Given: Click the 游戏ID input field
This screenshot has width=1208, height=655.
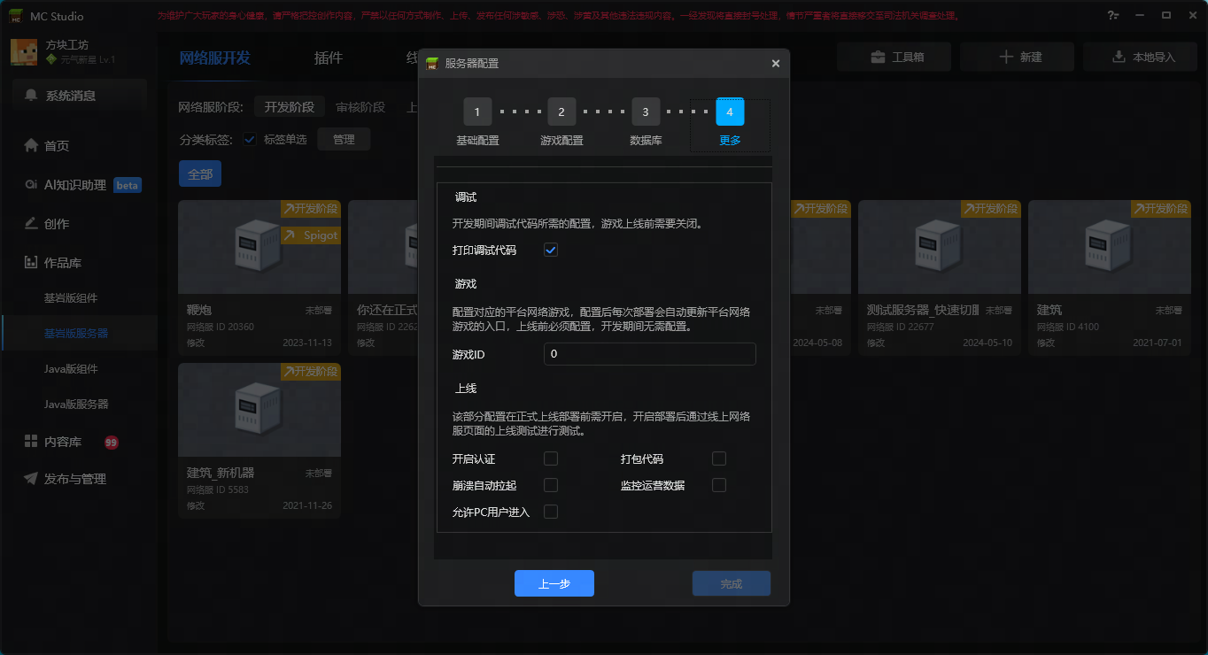Looking at the screenshot, I should 649,354.
